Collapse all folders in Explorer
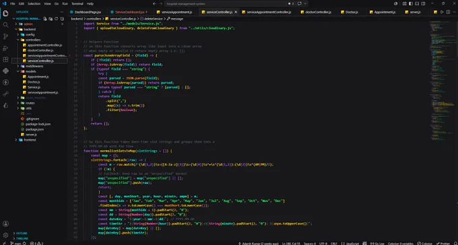This screenshot has width=458, height=245. coord(62,19)
